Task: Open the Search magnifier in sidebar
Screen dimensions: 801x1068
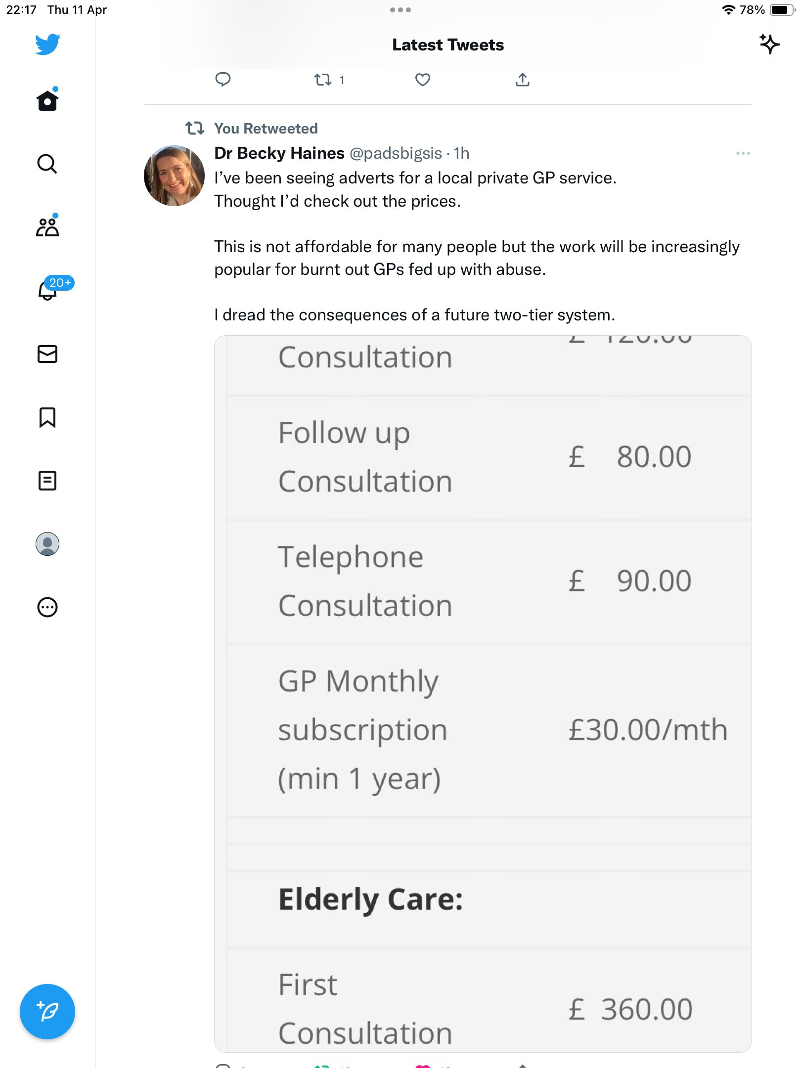Action: click(x=47, y=164)
